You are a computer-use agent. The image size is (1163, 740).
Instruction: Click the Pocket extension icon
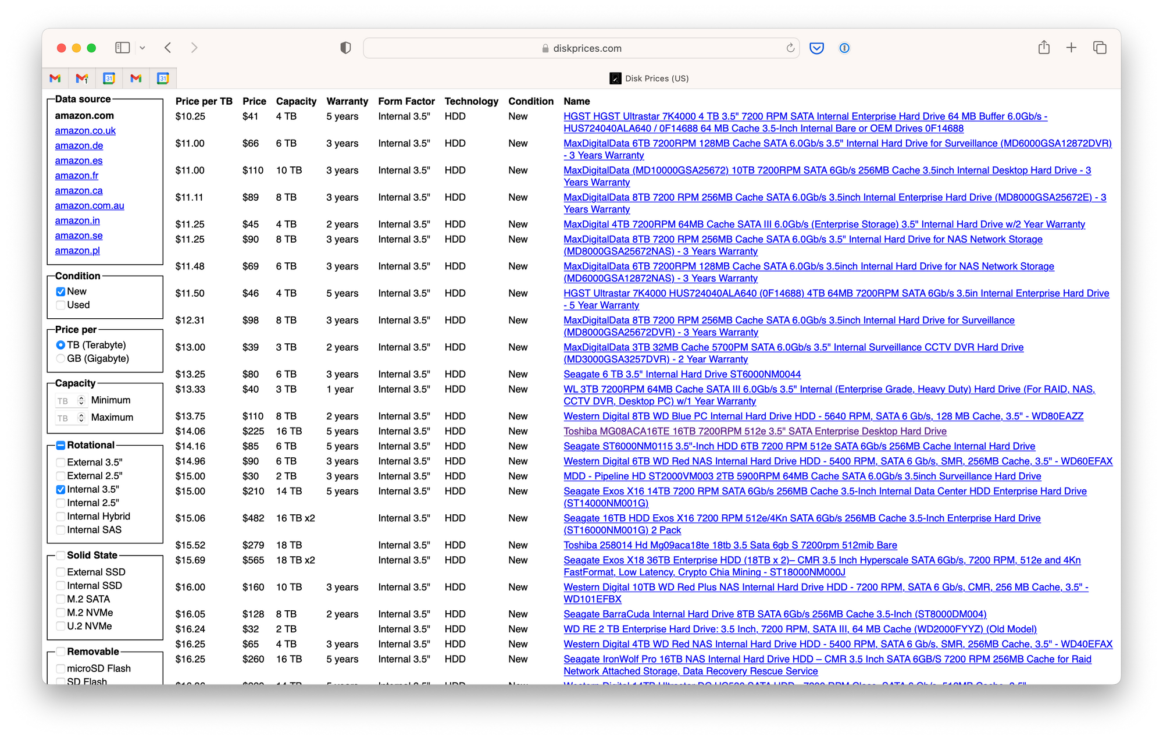(x=816, y=48)
